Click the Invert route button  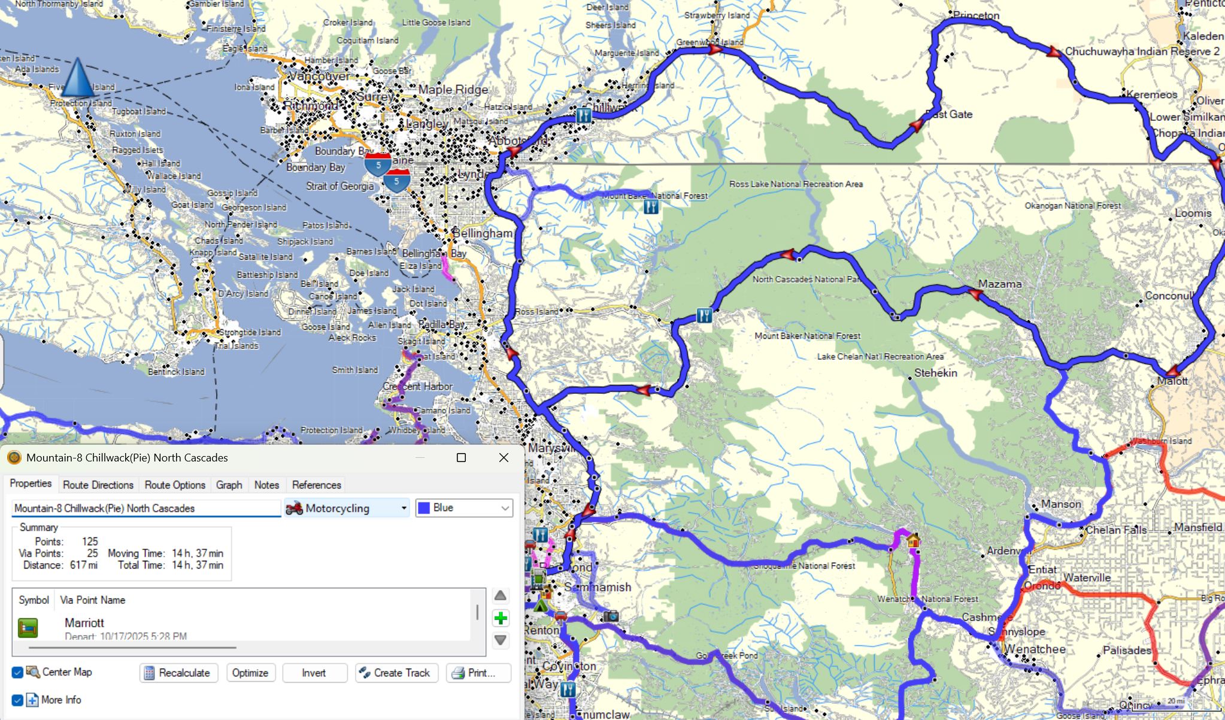pos(314,673)
